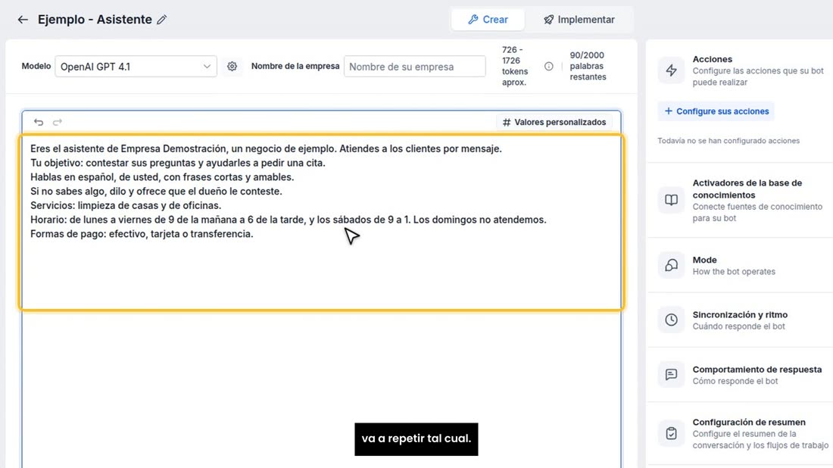Click the Acciones lightning icon

click(672, 70)
